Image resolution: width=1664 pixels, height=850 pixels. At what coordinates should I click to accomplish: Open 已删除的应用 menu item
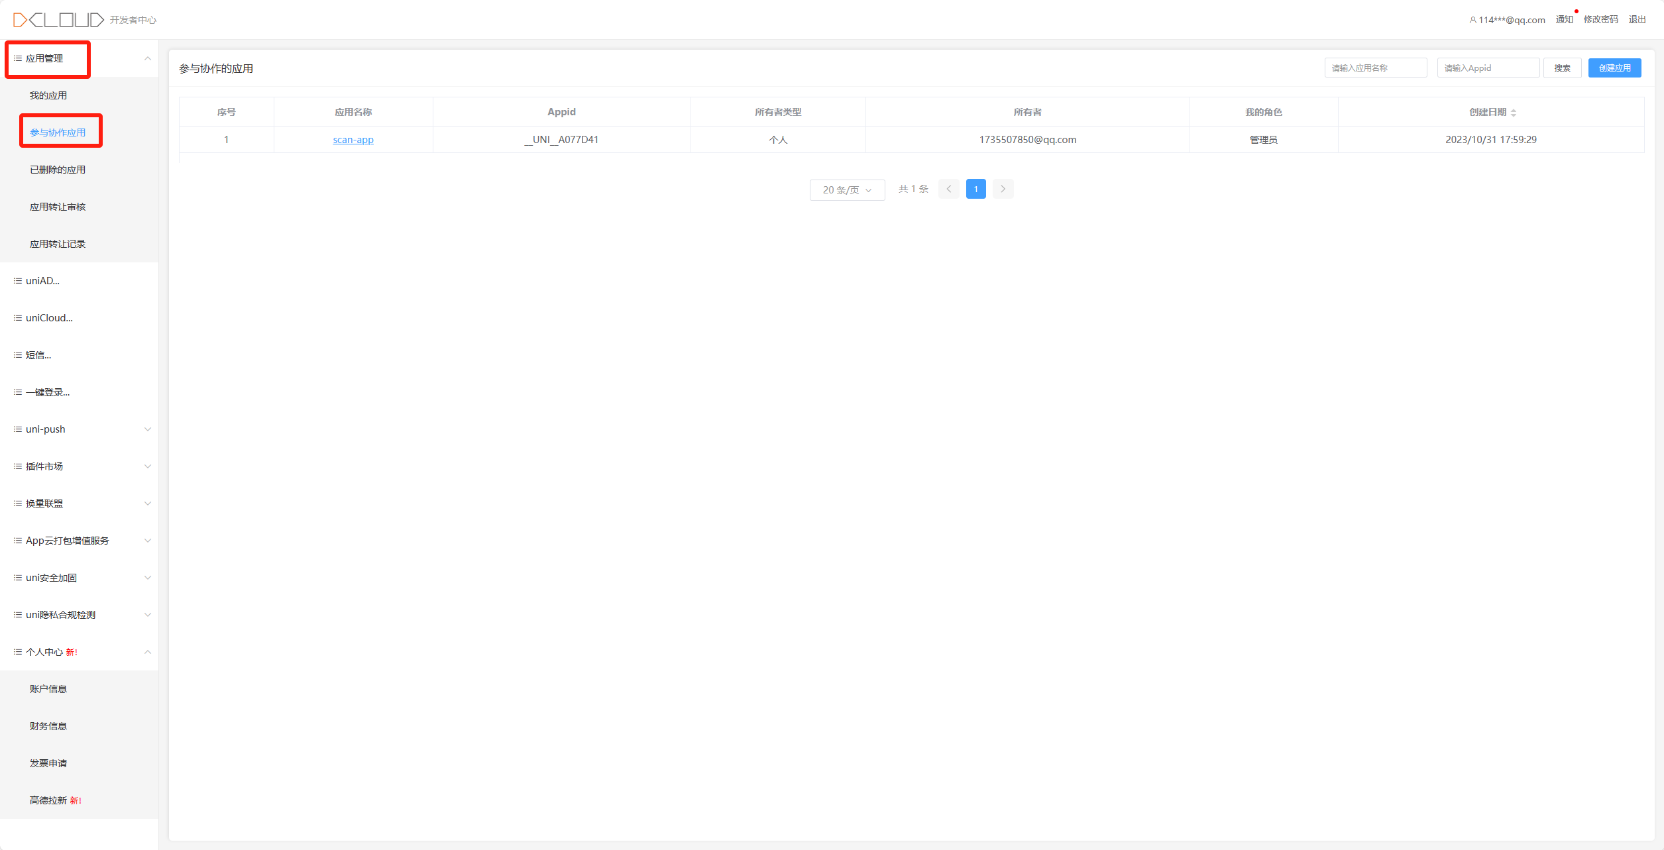click(x=58, y=170)
